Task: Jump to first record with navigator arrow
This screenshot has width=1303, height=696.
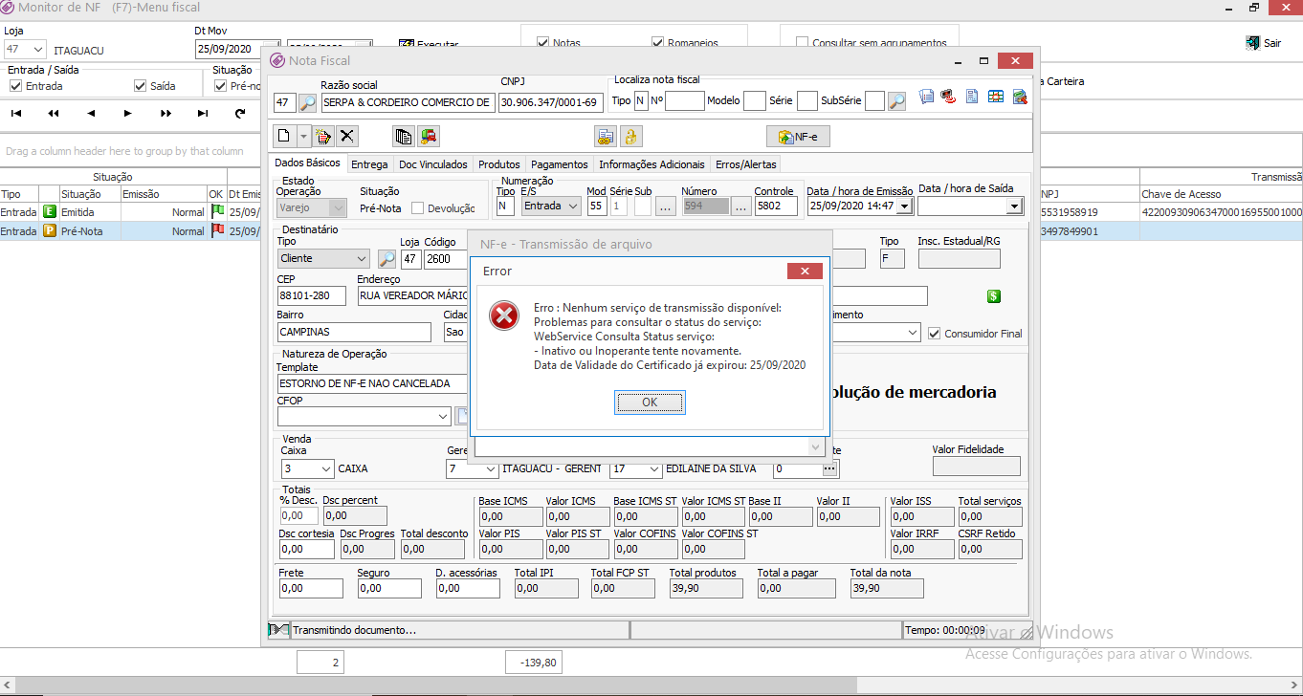Action: [x=16, y=113]
